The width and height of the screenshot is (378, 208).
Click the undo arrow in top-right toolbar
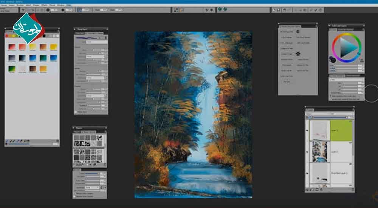coord(285,10)
